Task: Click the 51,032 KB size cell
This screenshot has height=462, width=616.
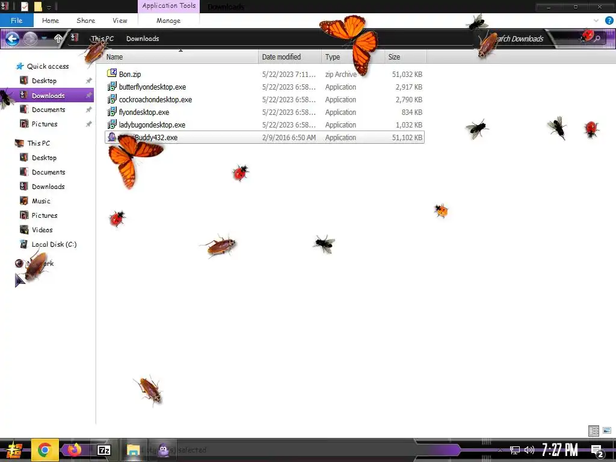Action: click(x=407, y=74)
